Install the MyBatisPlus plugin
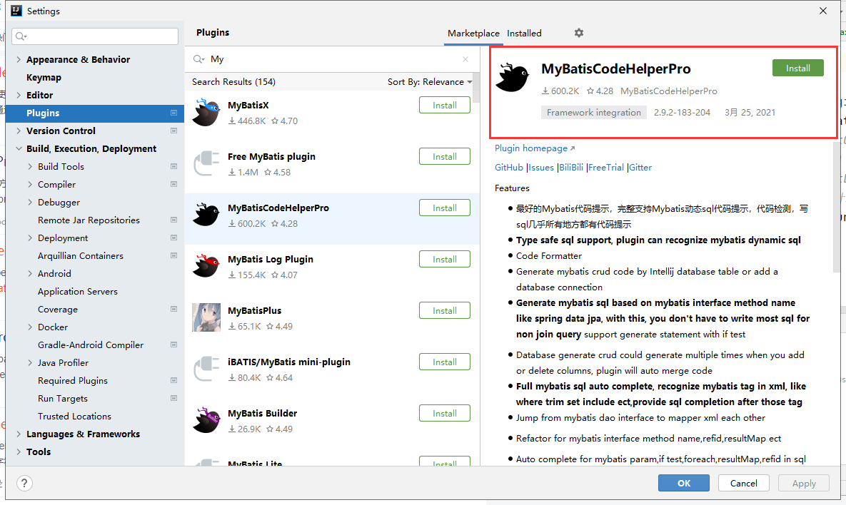The height and width of the screenshot is (505, 846). 445,310
